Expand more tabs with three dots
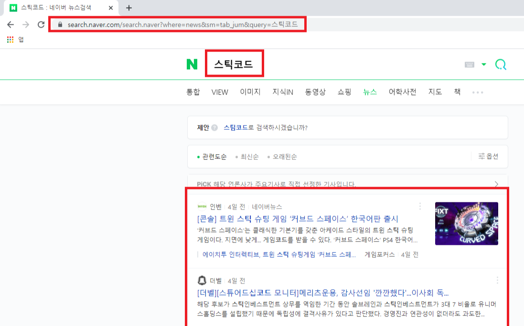 click(478, 92)
